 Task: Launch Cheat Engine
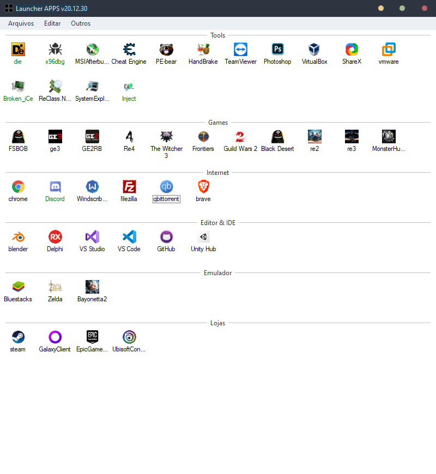pos(129,49)
